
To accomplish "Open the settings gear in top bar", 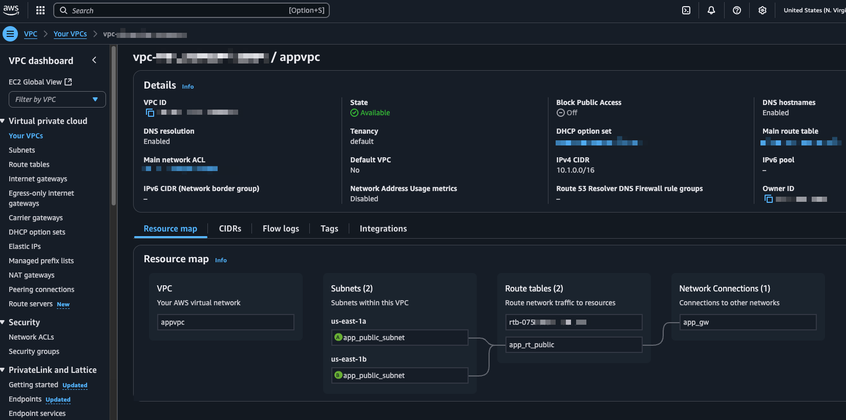I will pos(763,10).
